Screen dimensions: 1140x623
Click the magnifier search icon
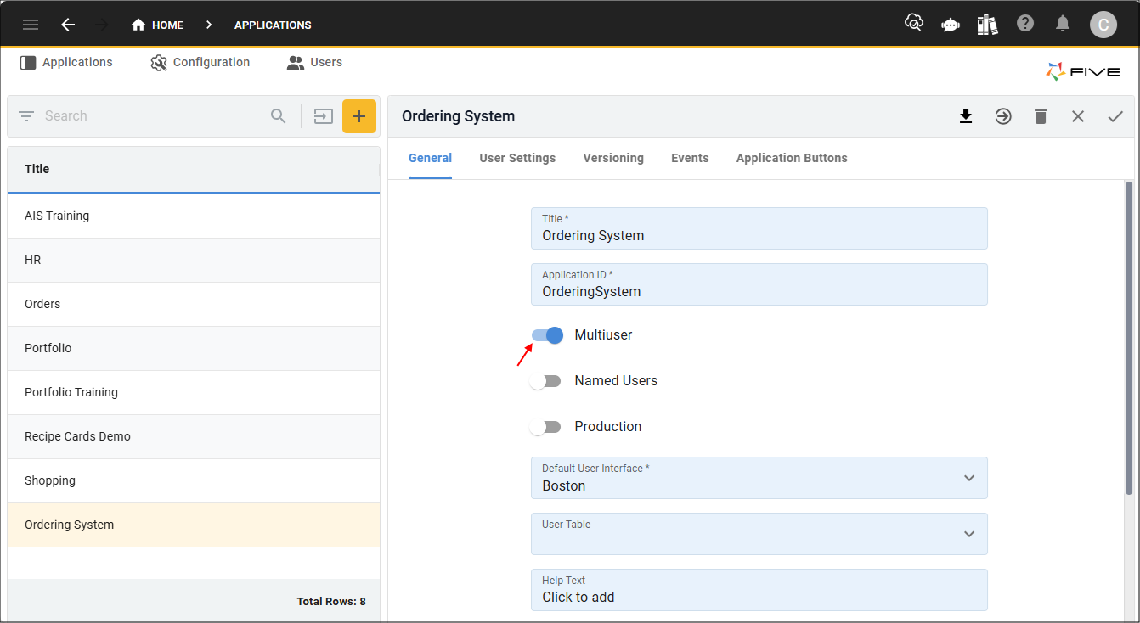pyautogui.click(x=279, y=116)
